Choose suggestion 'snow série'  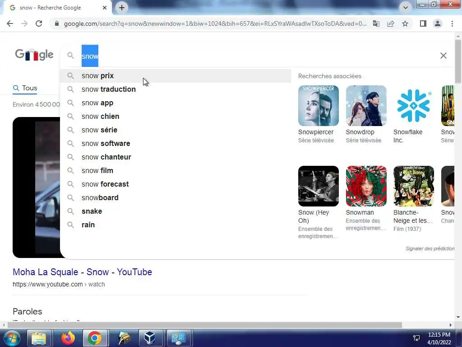click(x=176, y=130)
